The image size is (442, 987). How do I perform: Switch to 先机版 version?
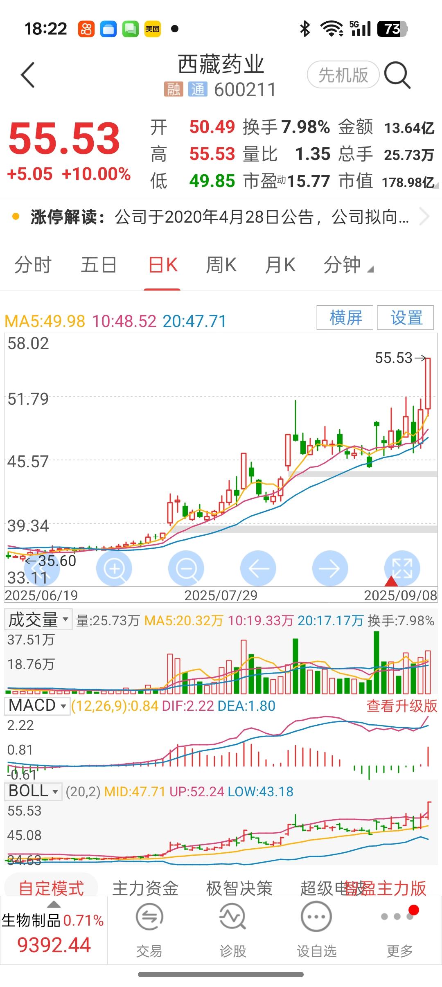click(x=343, y=75)
